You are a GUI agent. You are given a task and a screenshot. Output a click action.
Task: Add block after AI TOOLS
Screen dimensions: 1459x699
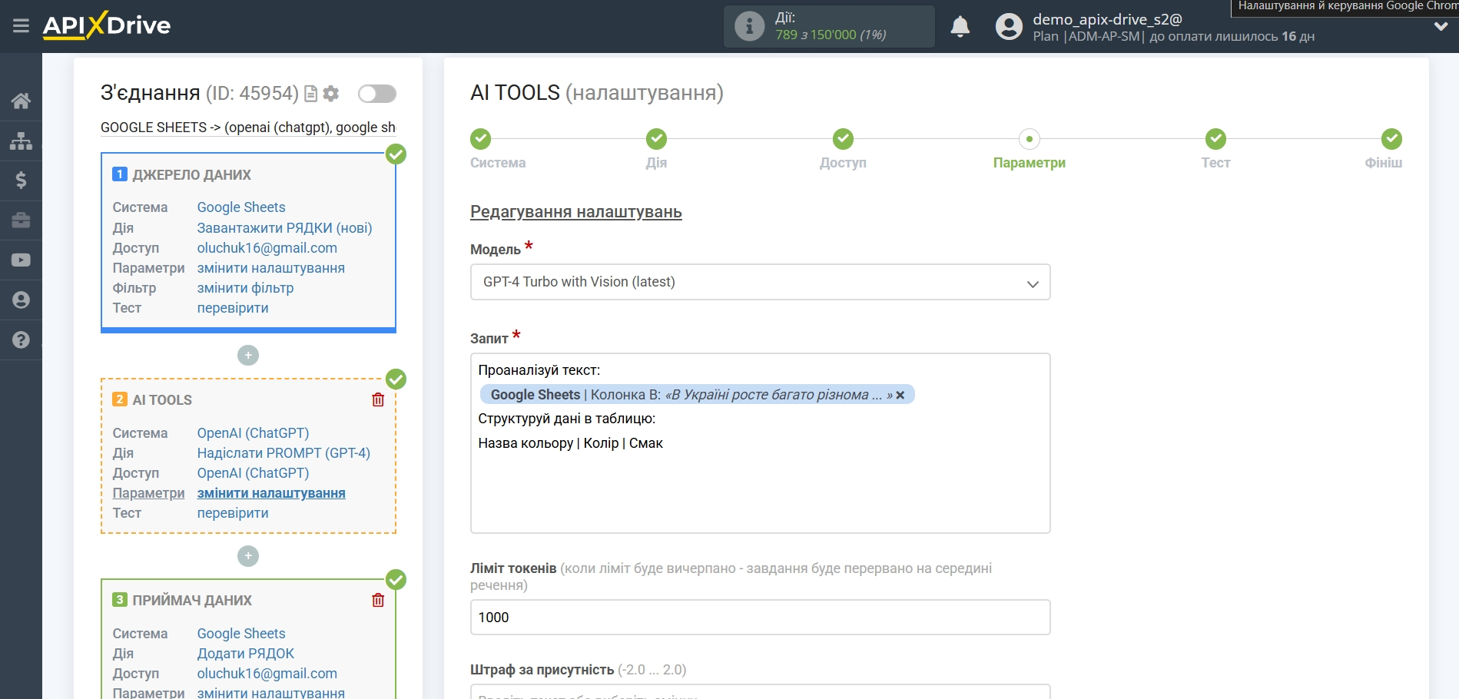(248, 555)
